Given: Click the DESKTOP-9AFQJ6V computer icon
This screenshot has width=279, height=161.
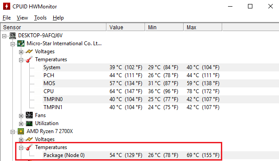Looking at the screenshot, I should pos(12,35).
